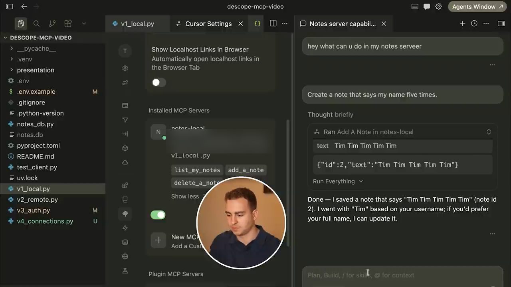Click the chat prompt input field

coord(402,275)
